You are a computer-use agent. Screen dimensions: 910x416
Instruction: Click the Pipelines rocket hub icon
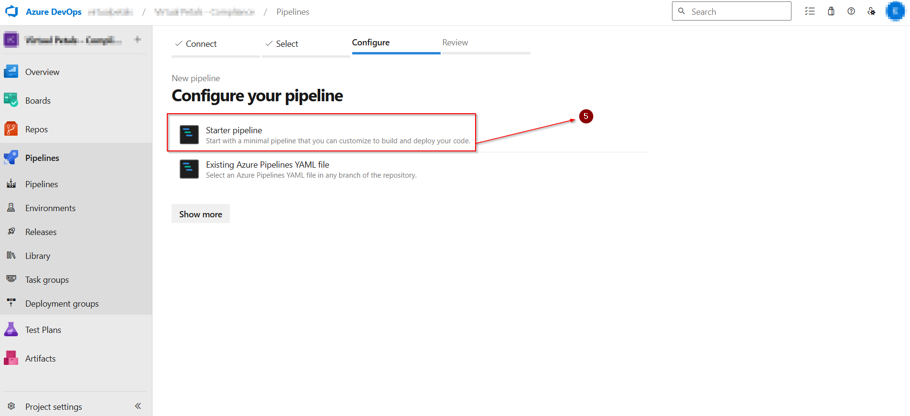point(11,157)
